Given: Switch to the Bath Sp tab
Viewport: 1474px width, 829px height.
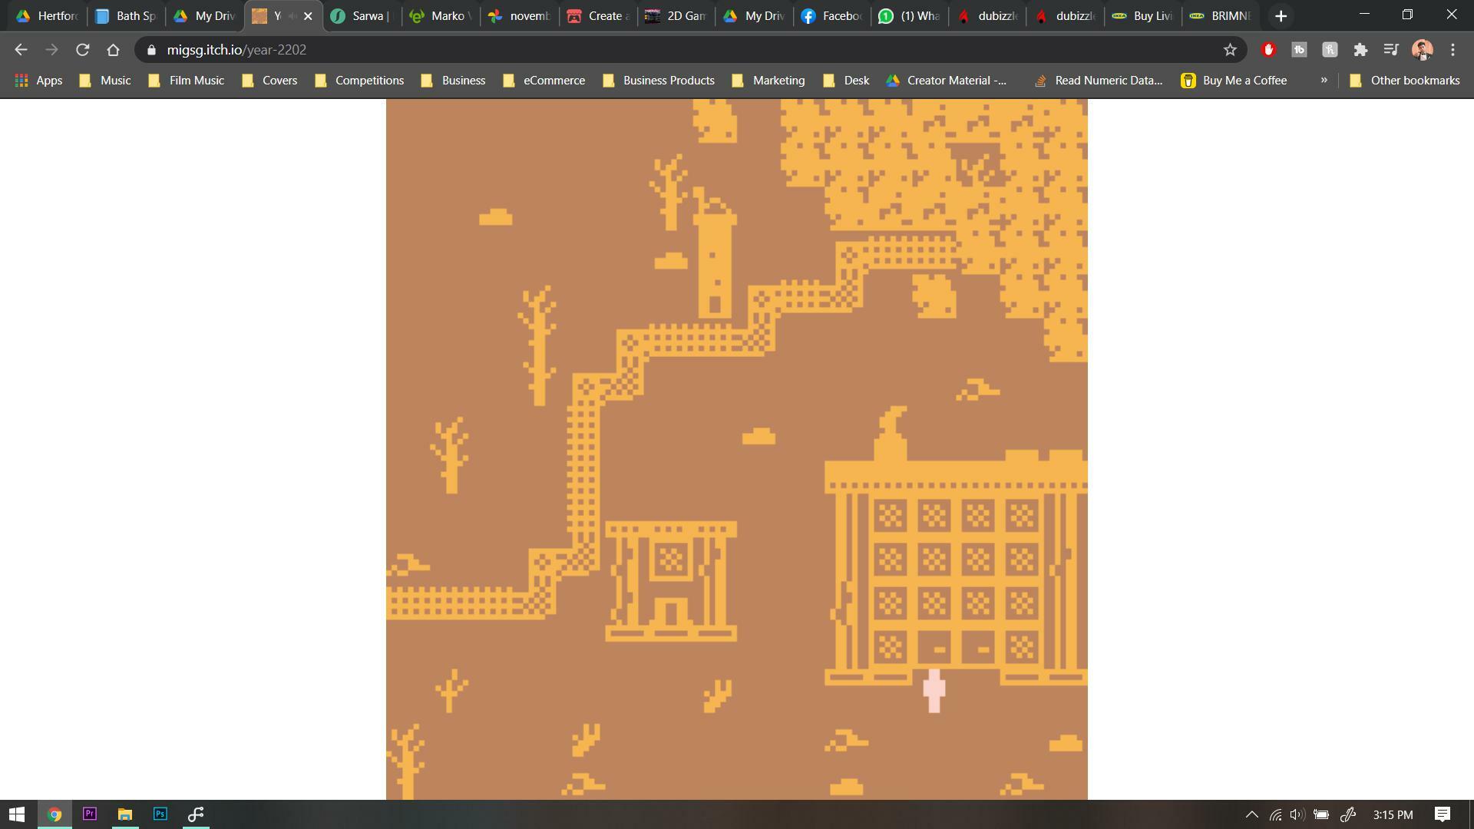Looking at the screenshot, I should (x=127, y=16).
